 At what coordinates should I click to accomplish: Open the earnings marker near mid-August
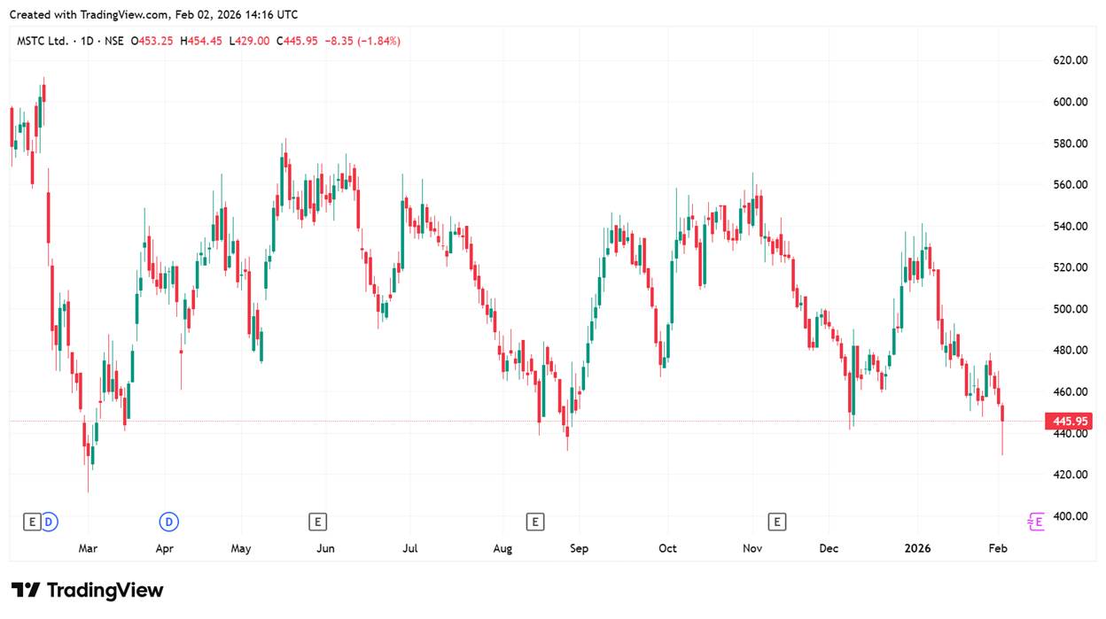click(534, 522)
